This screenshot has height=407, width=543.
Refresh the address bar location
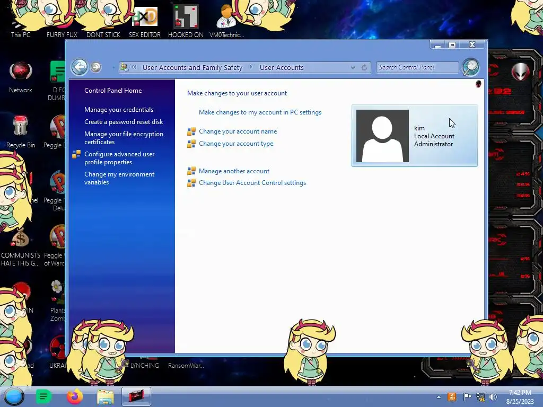[364, 67]
